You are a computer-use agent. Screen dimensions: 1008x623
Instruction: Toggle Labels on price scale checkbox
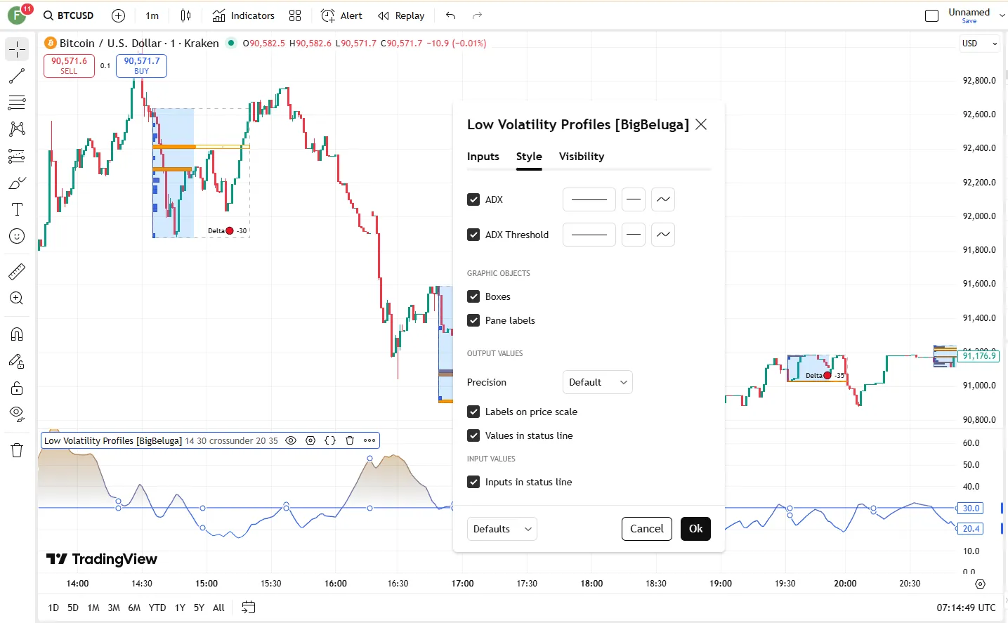point(473,412)
